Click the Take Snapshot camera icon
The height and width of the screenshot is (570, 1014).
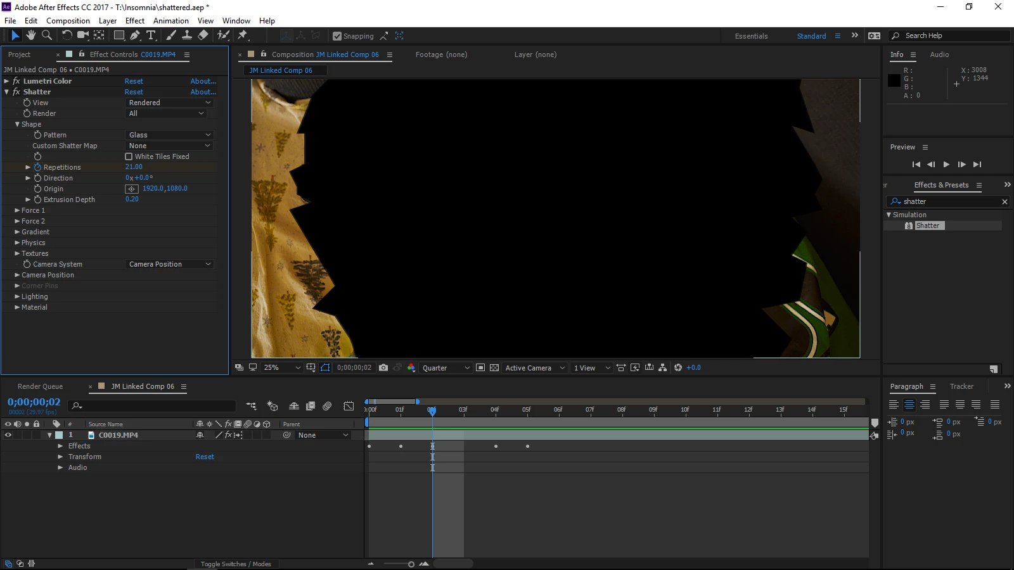pos(383,367)
